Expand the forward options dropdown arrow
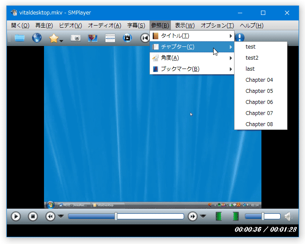 203,216
